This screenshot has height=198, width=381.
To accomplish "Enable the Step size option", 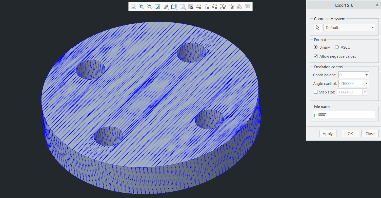I will 315,92.
